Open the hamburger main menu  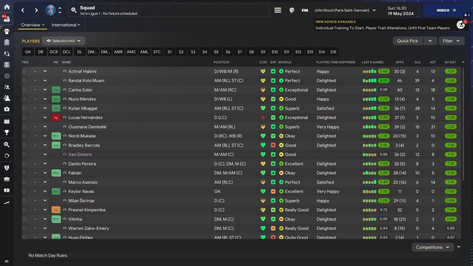point(278,10)
